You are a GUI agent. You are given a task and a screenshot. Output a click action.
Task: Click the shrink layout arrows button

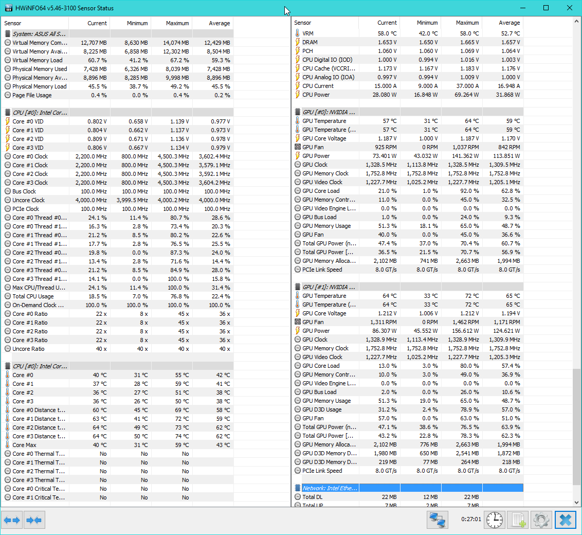tap(34, 520)
